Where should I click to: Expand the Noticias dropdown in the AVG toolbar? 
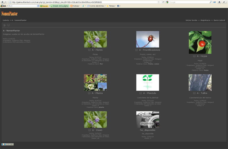pyautogui.click(x=80, y=6)
